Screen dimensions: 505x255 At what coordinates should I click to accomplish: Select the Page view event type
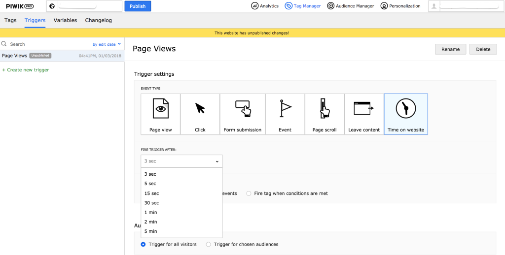click(160, 114)
